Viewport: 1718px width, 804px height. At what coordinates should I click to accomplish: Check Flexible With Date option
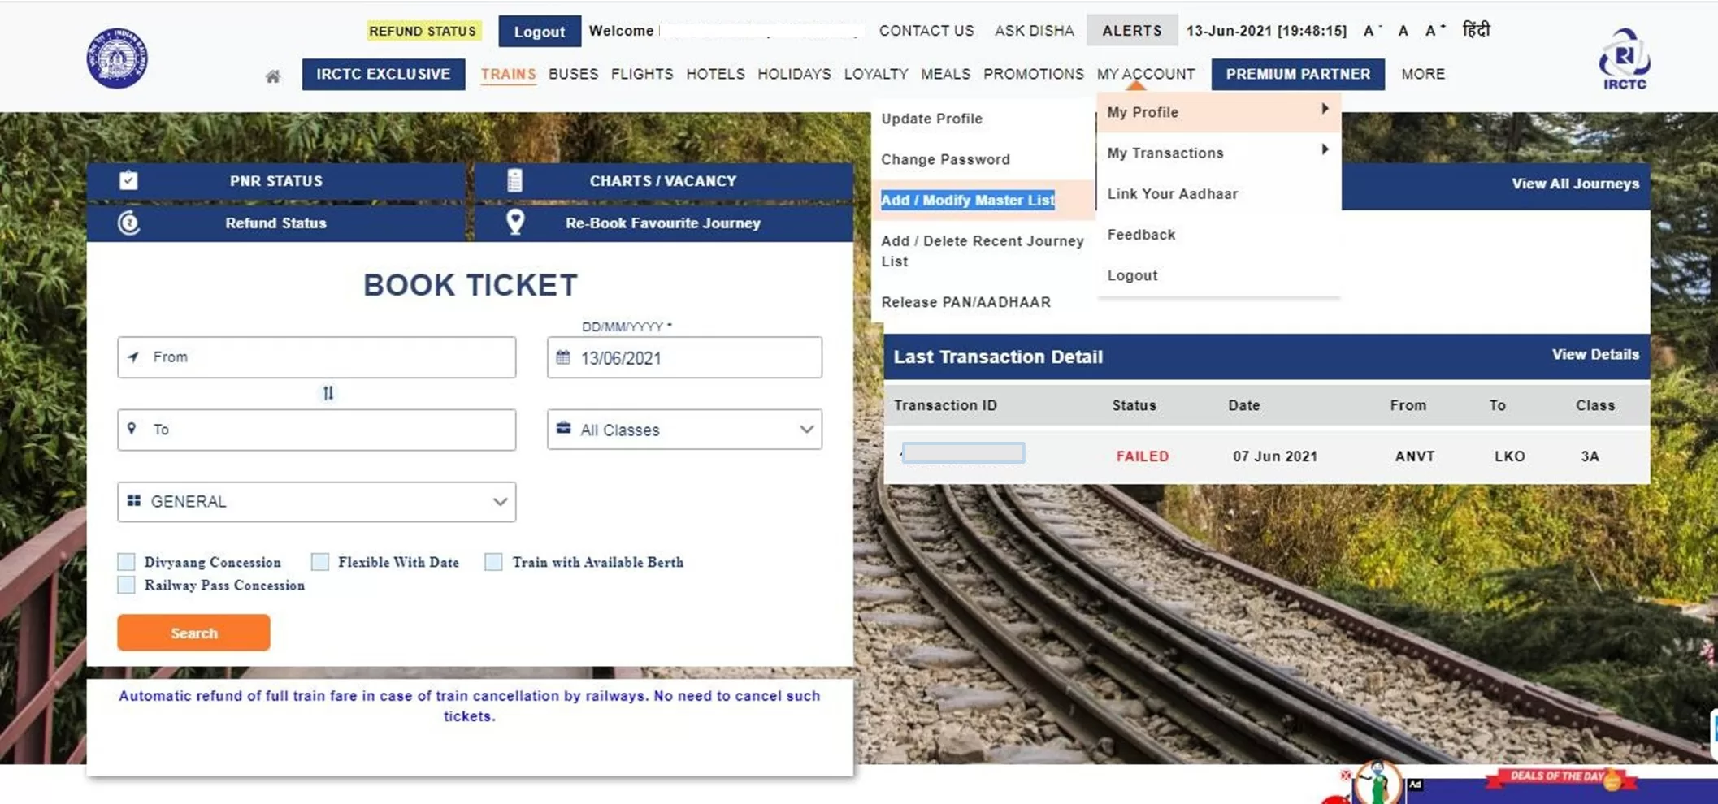[320, 561]
